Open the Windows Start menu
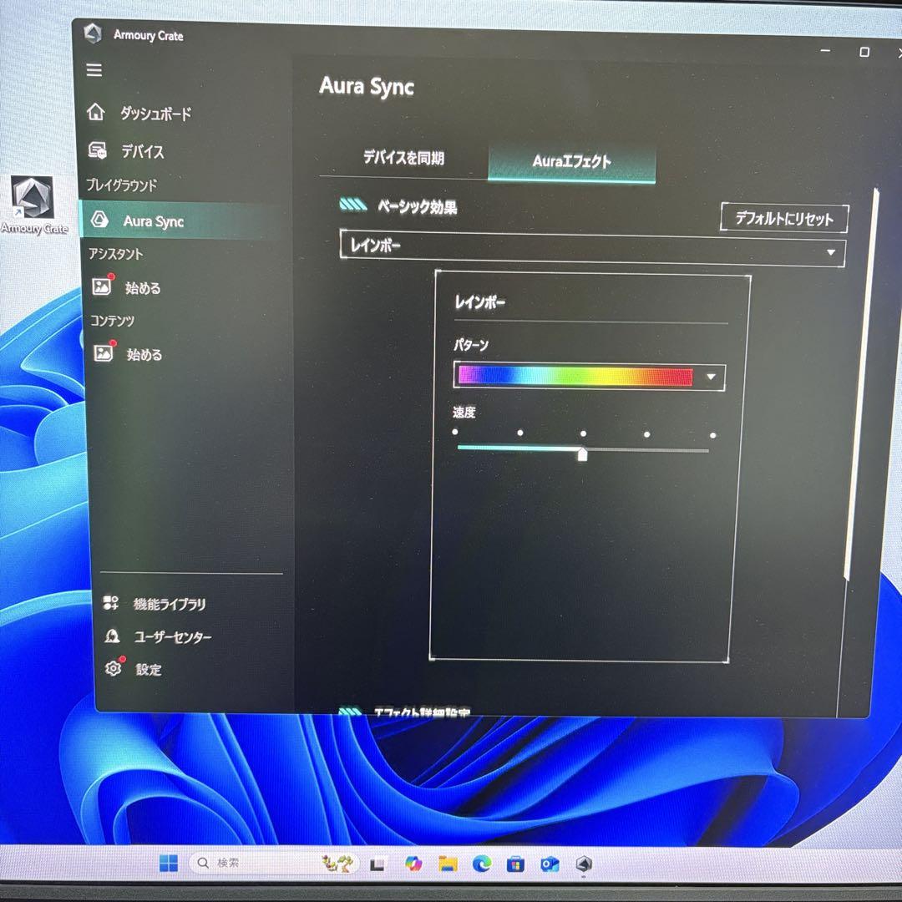This screenshot has width=902, height=902. 169,863
